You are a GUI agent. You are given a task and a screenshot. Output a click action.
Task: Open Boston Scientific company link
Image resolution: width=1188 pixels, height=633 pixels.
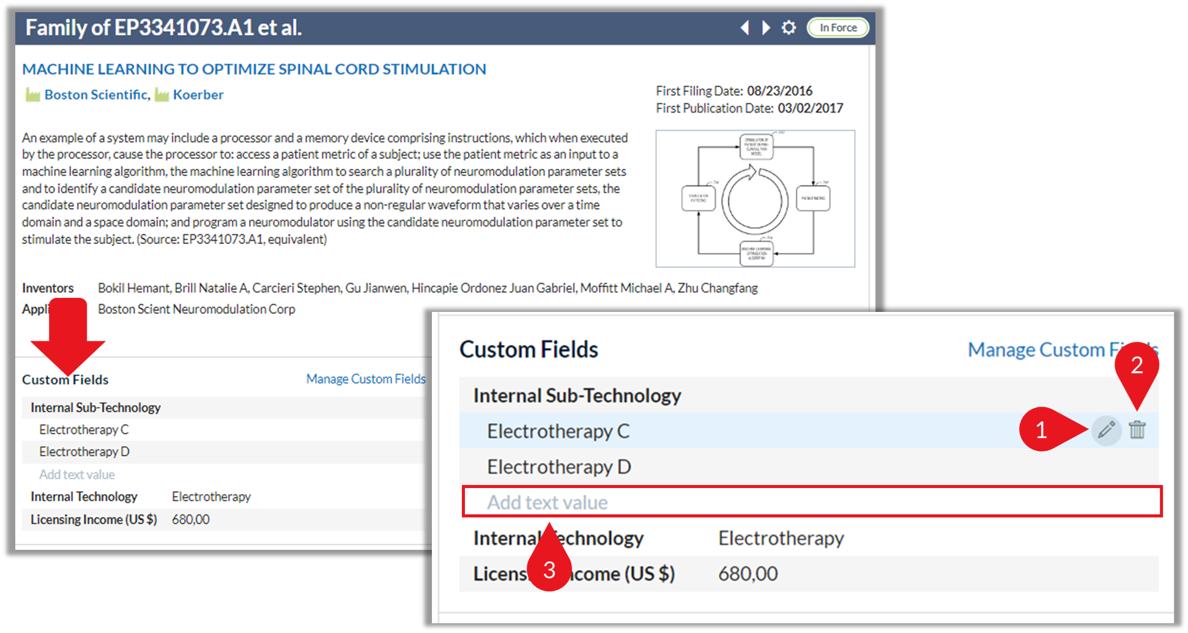(97, 95)
